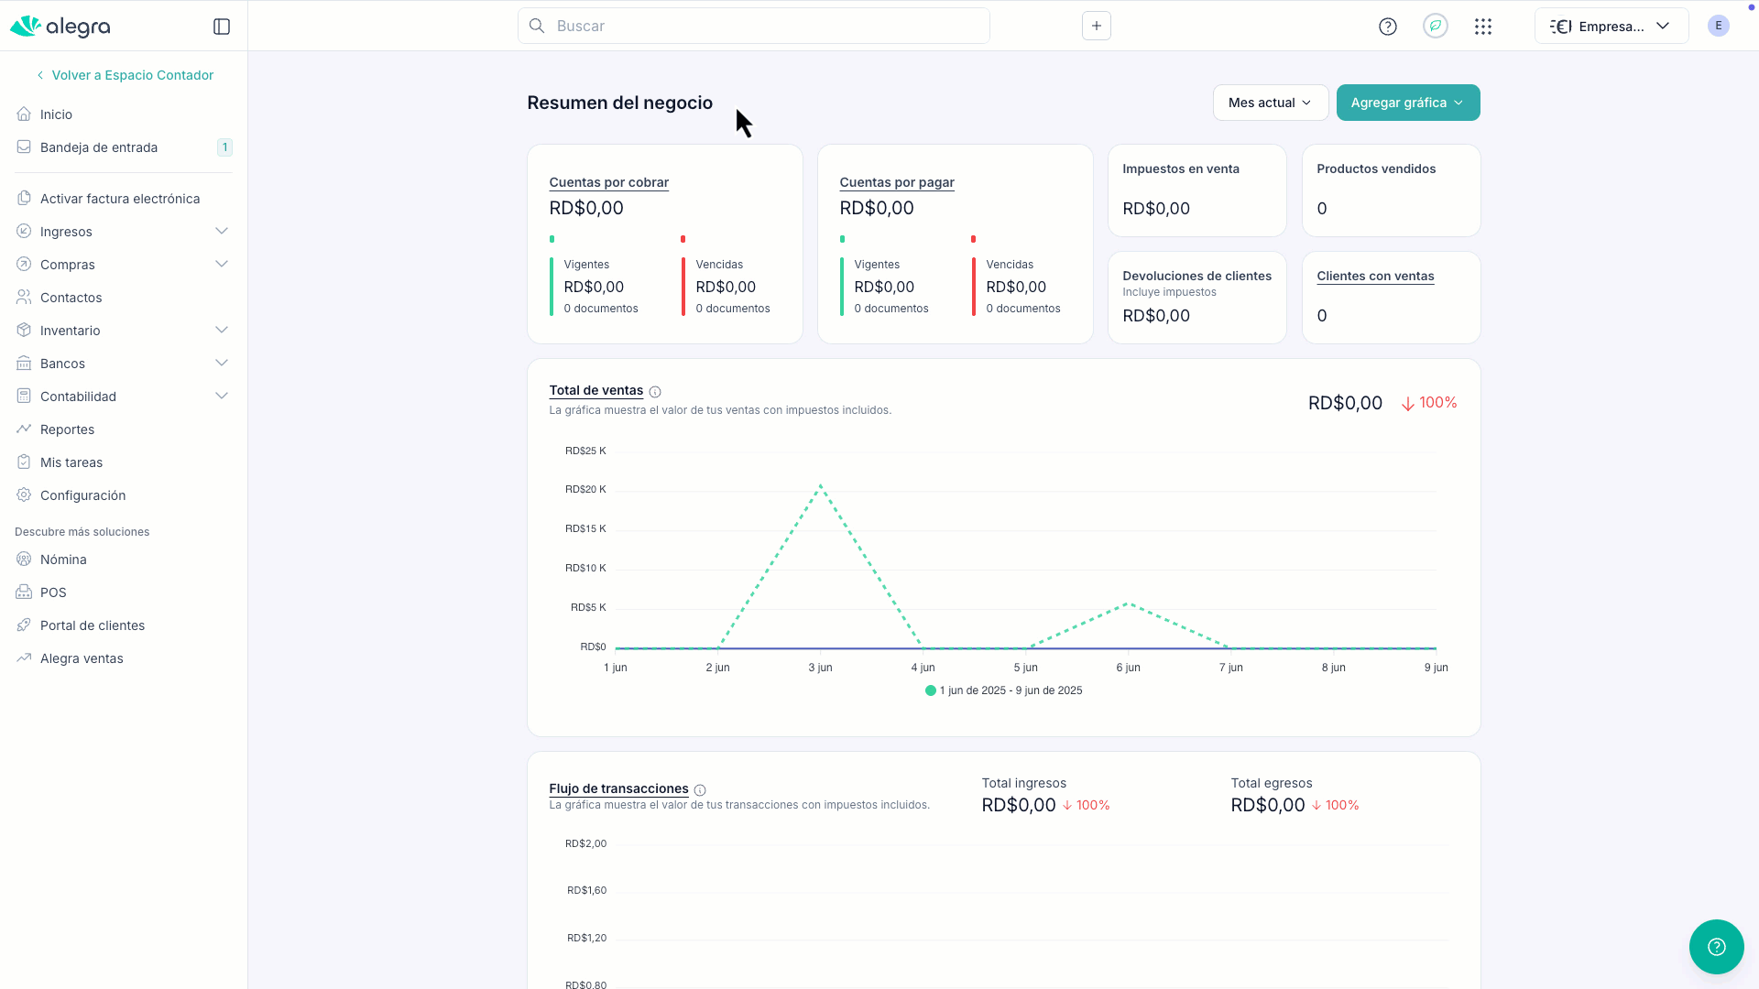
Task: Toggle the green date range legend dot
Action: tap(931, 690)
